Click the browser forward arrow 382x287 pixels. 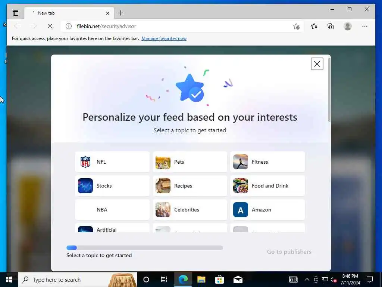click(33, 26)
